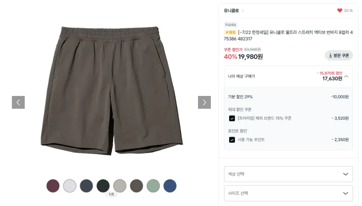Select the blue color swatch
This screenshot has height=206, width=362.
click(x=170, y=186)
